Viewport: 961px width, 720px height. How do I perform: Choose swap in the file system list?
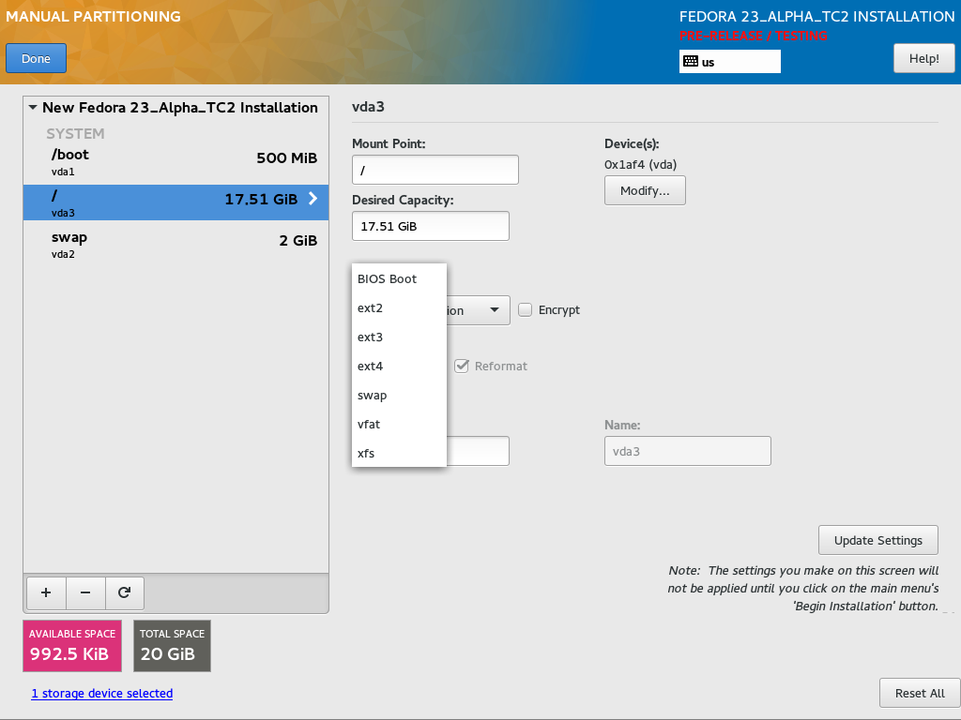[x=399, y=396]
